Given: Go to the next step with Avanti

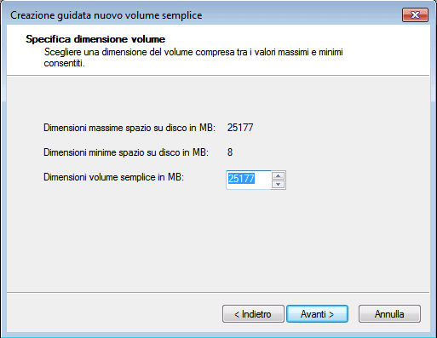Looking at the screenshot, I should coord(317,314).
